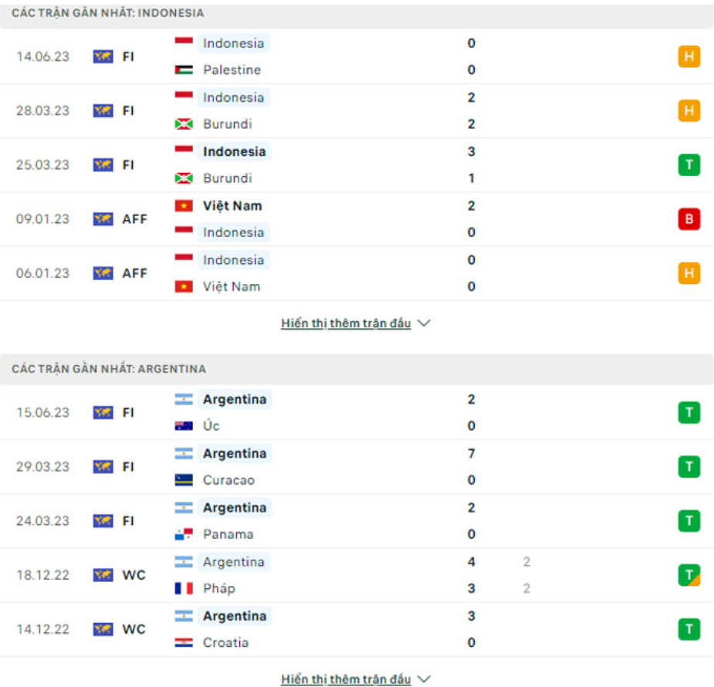The height and width of the screenshot is (687, 714).
Task: Click the Croatia flag icon
Action: (x=185, y=642)
